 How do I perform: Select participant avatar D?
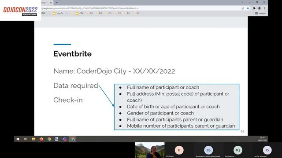(x=179, y=150)
